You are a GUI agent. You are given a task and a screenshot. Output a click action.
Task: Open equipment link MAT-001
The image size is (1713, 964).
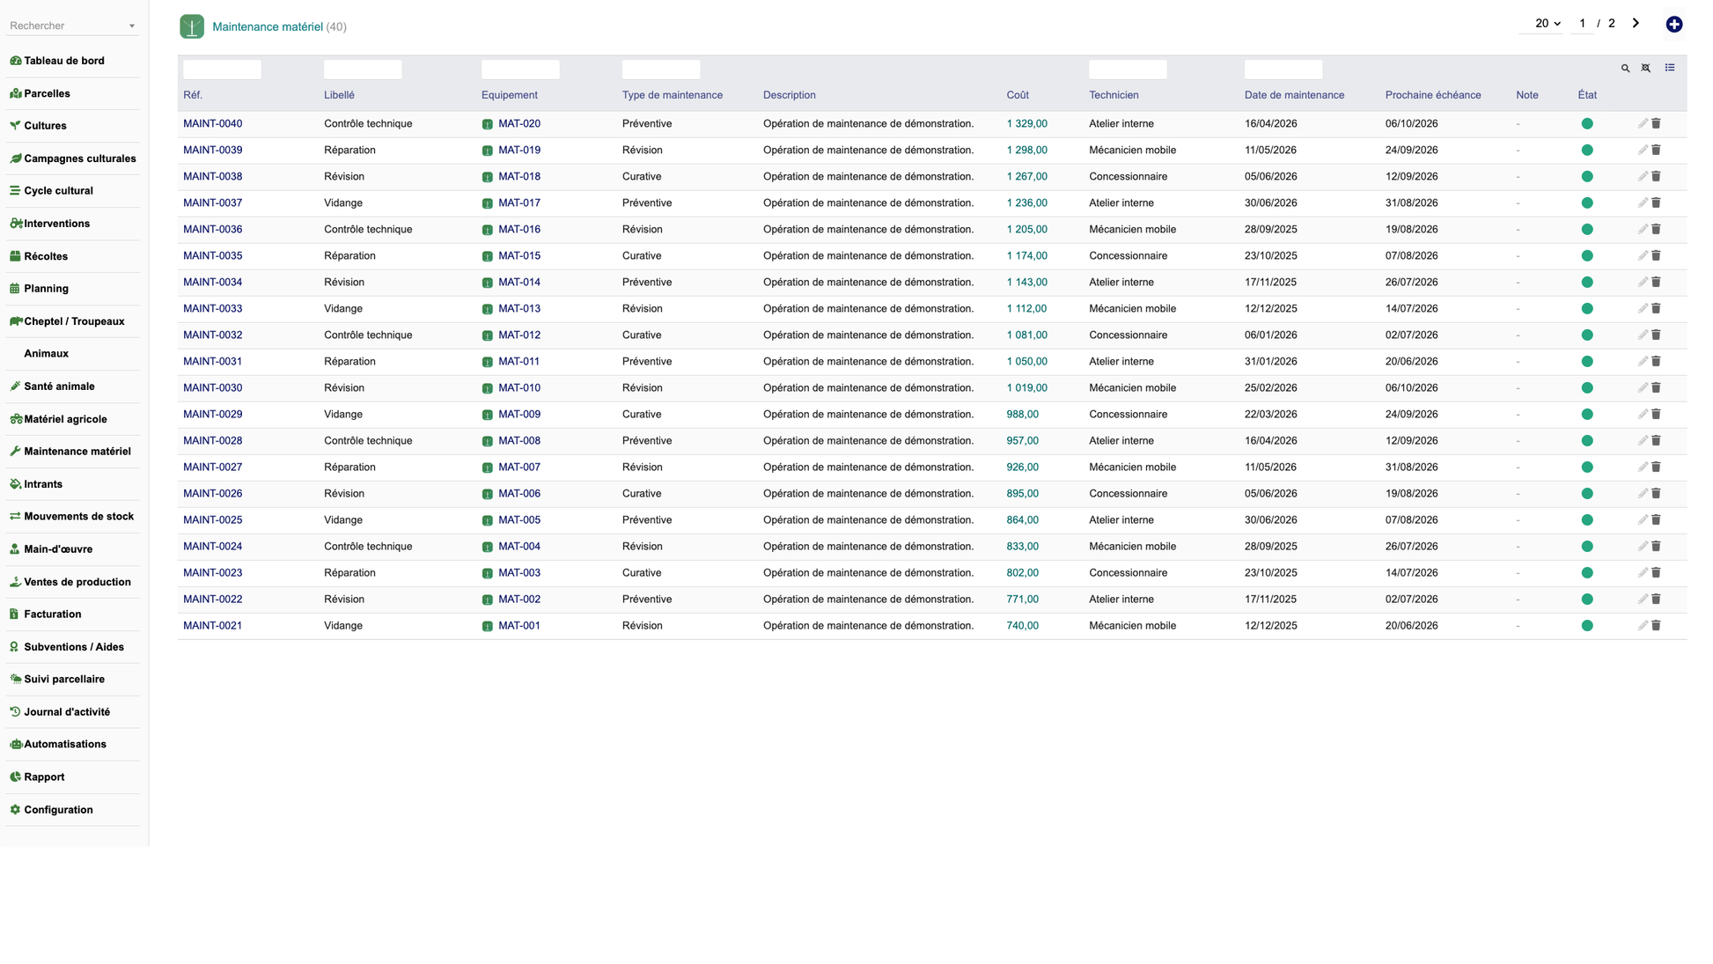point(518,626)
